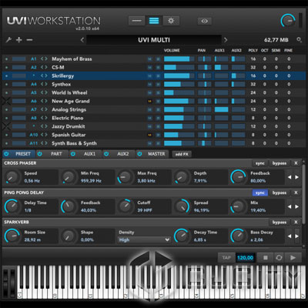
Task: Remove part with the minus icon
Action: tap(29, 40)
